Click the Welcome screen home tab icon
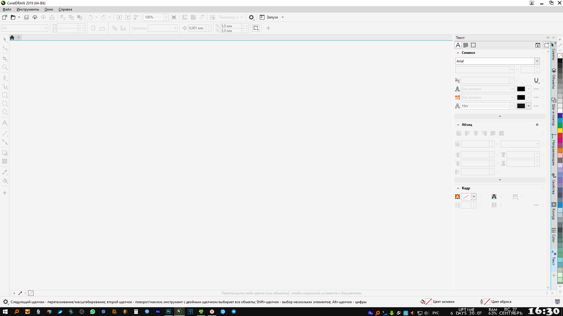Image resolution: width=563 pixels, height=316 pixels. tap(12, 37)
